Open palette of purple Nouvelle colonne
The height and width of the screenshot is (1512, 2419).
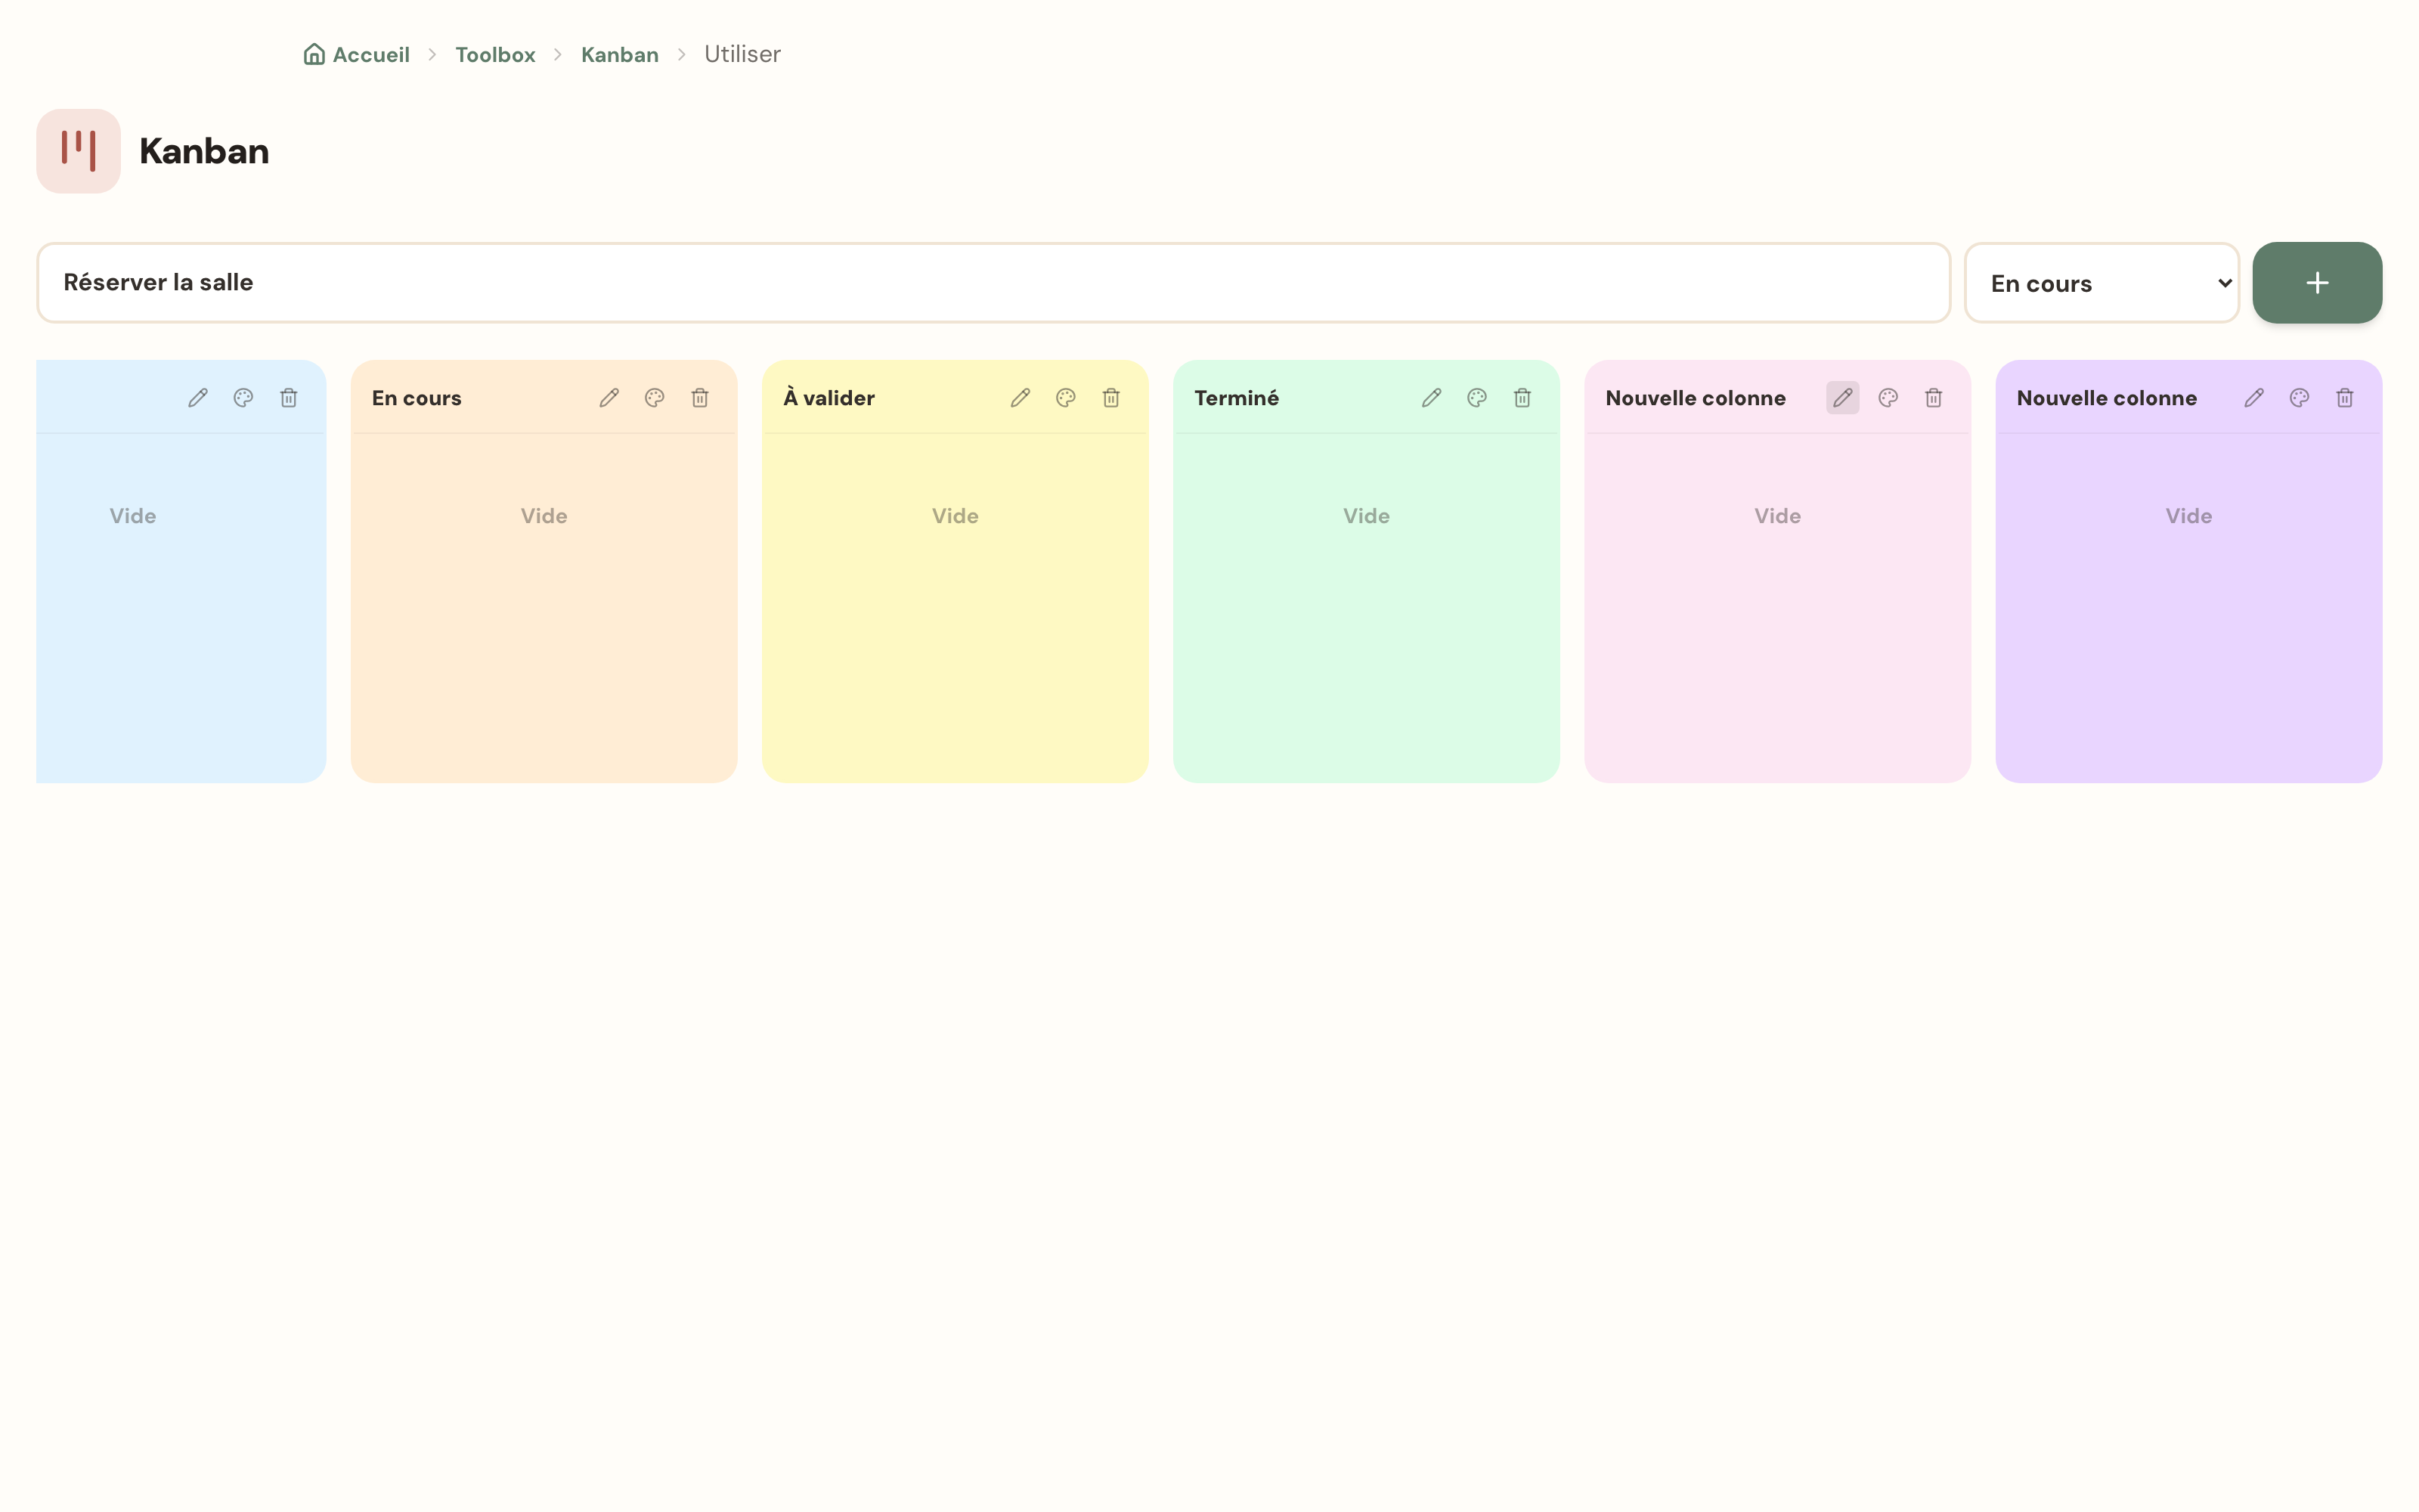pos(2299,398)
